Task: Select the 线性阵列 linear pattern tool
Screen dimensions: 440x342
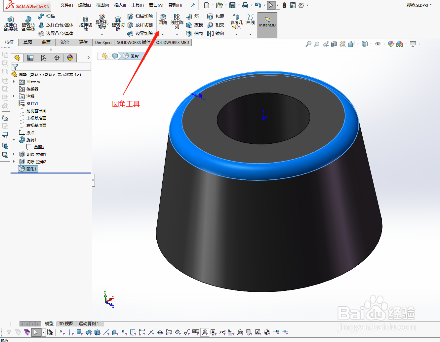Action: coord(177,21)
